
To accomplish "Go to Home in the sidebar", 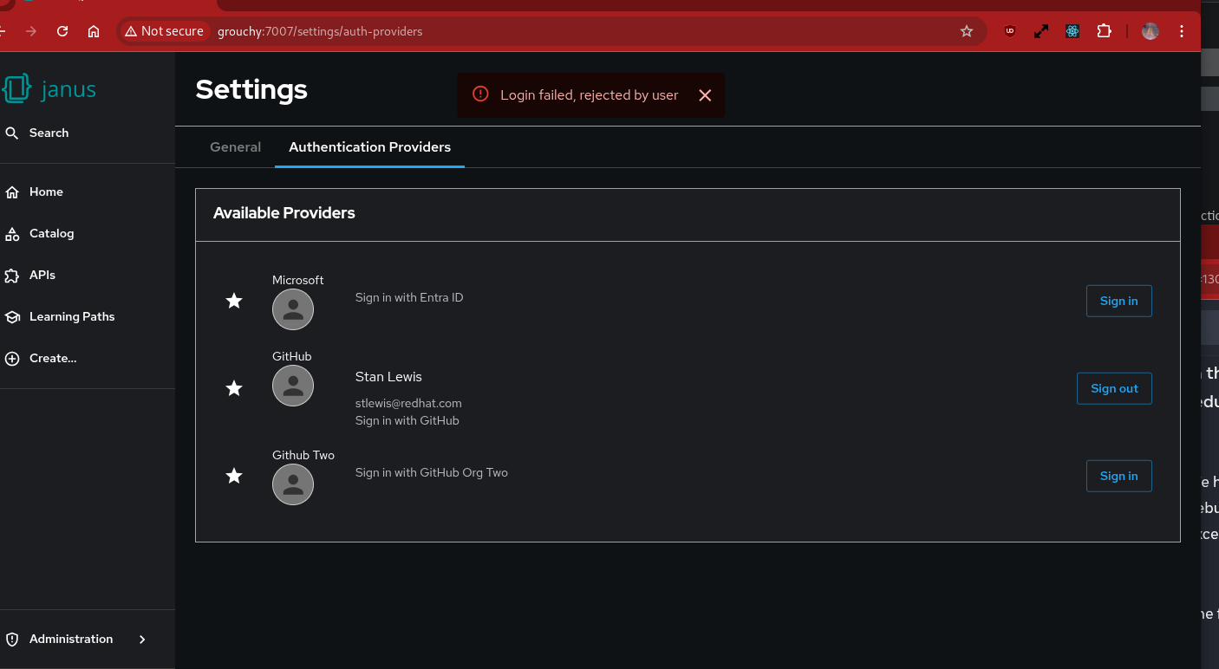I will 35,192.
